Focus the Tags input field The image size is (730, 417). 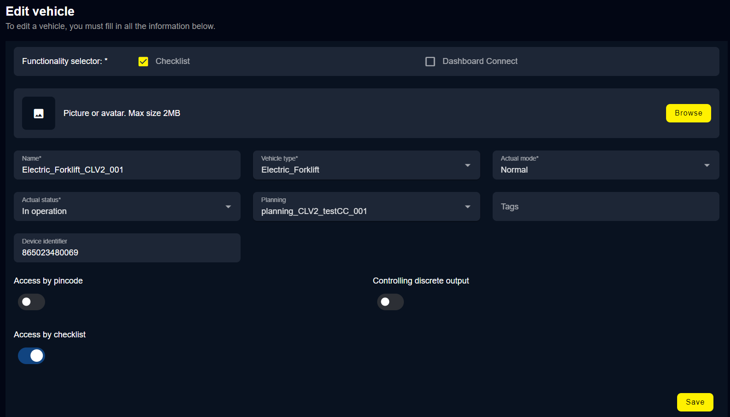click(x=605, y=207)
